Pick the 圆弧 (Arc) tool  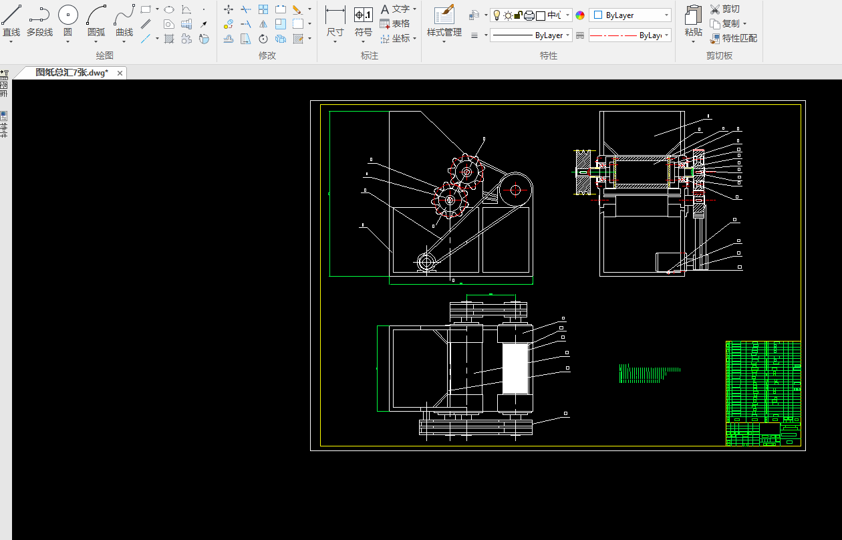[x=96, y=15]
